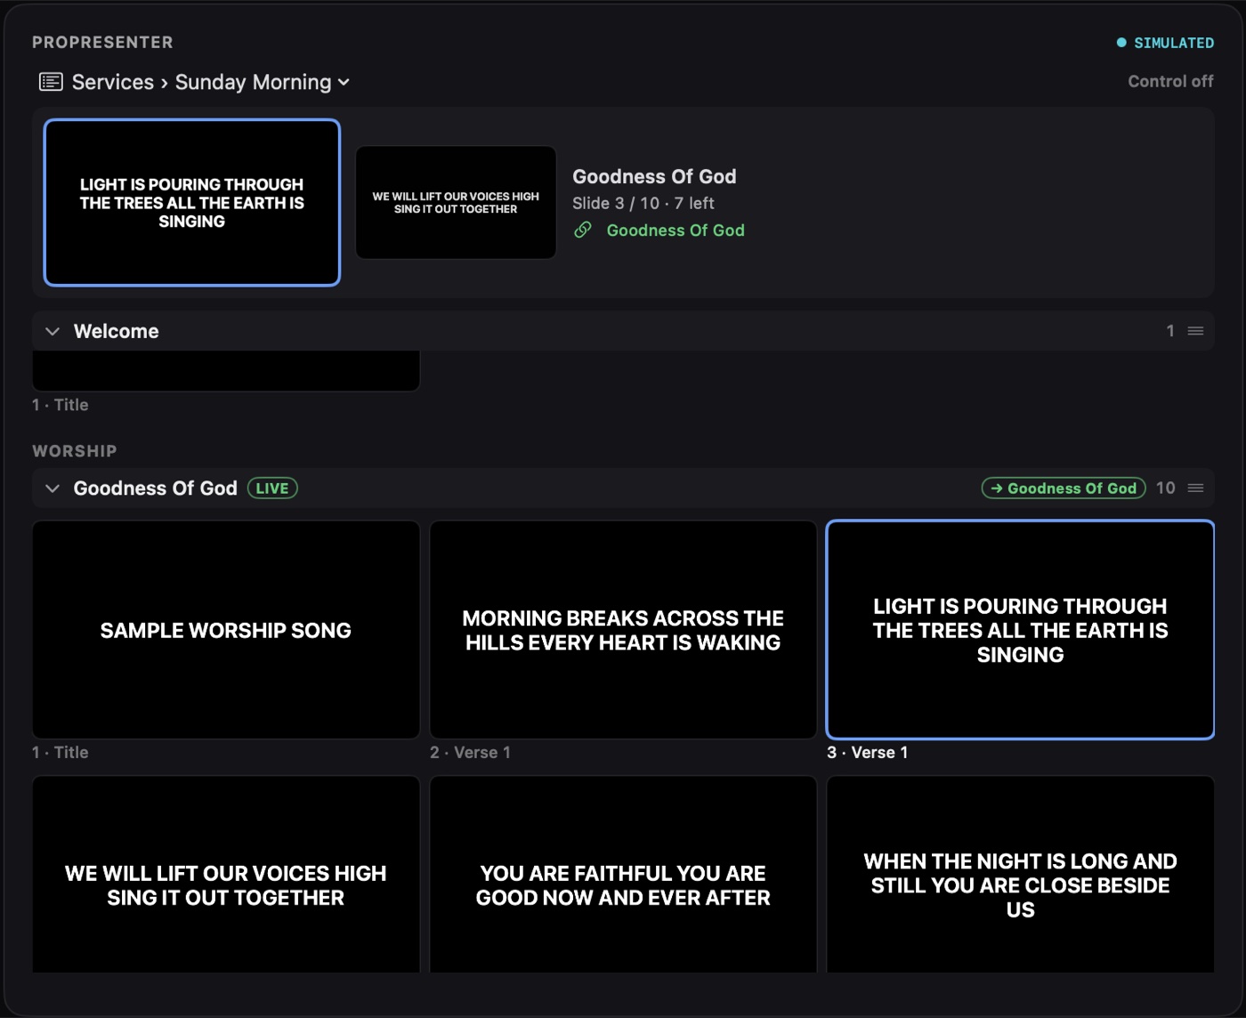Click the SIMULATED status indicator
This screenshot has height=1018, width=1246.
(1165, 43)
